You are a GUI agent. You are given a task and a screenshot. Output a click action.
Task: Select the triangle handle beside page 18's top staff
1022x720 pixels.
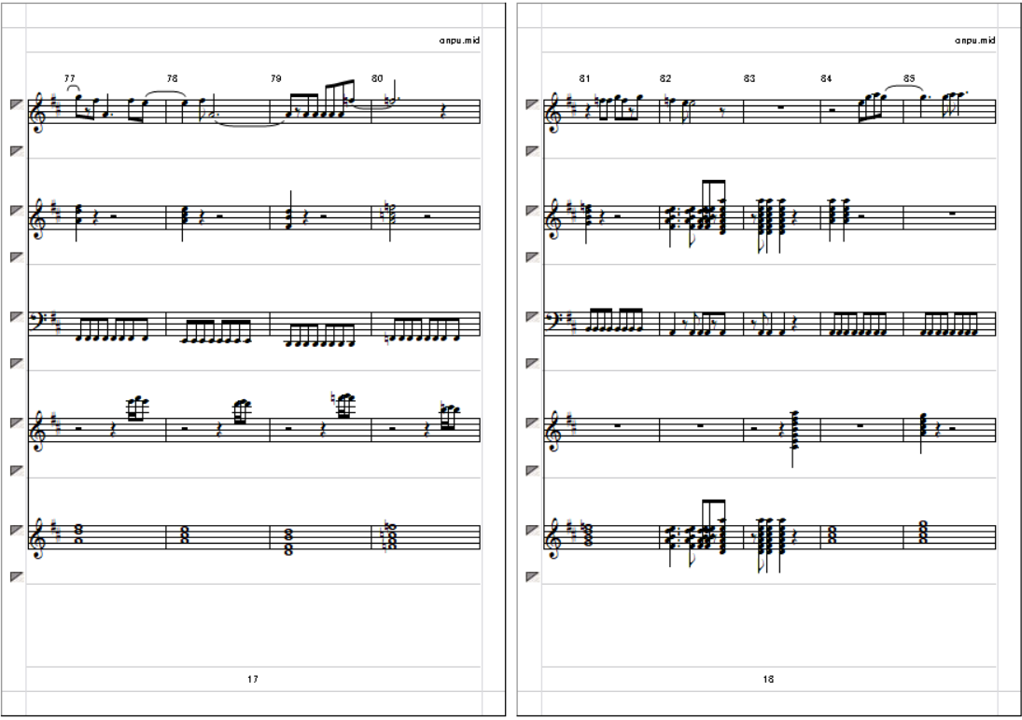pyautogui.click(x=533, y=104)
